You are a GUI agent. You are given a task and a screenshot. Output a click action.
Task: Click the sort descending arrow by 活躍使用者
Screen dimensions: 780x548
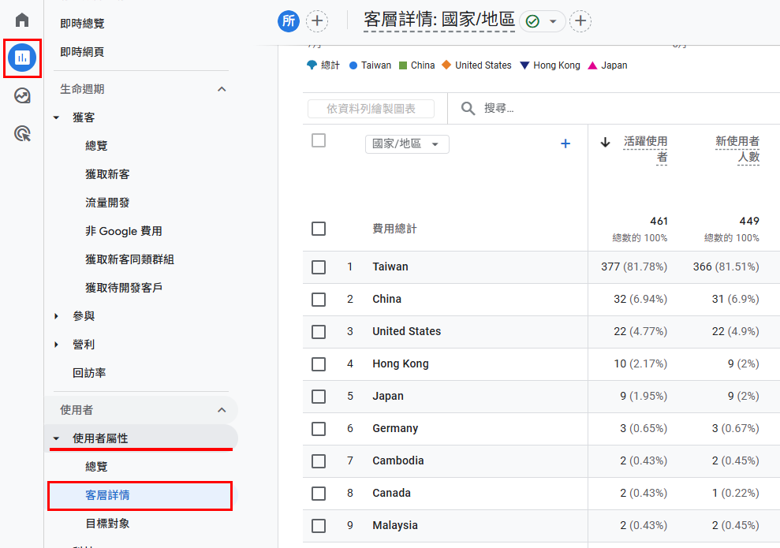coord(605,142)
